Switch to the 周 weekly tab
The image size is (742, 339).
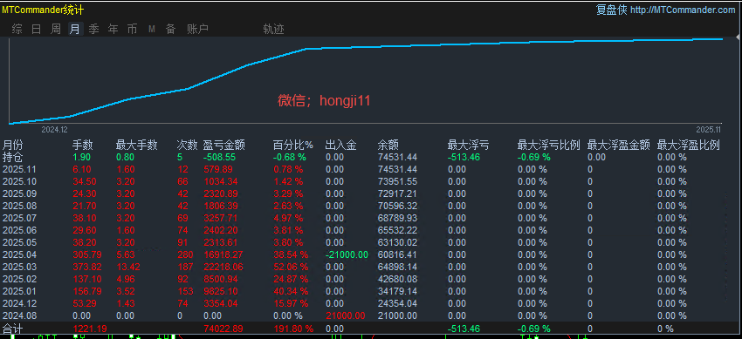point(56,30)
